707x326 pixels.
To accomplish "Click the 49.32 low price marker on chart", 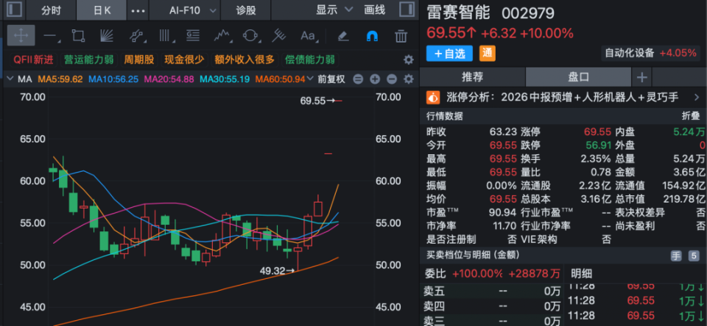I will (278, 271).
